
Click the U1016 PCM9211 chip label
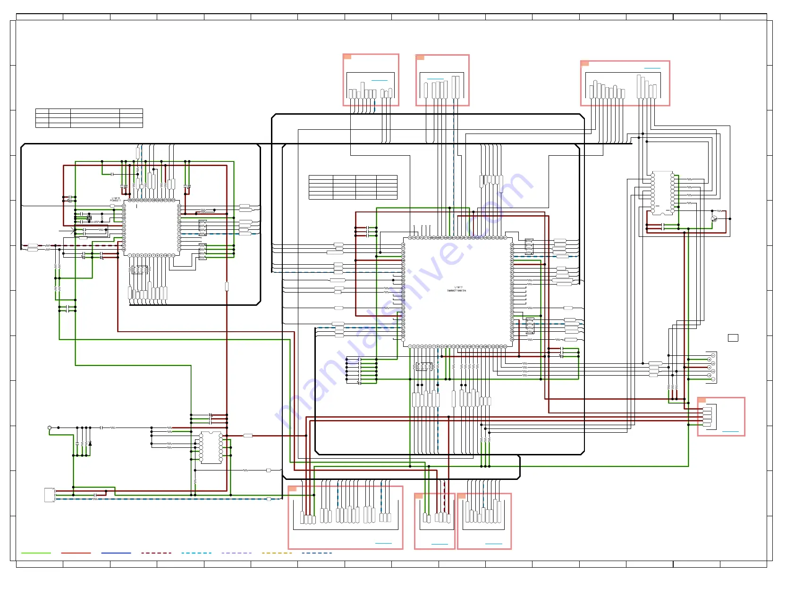(116, 199)
